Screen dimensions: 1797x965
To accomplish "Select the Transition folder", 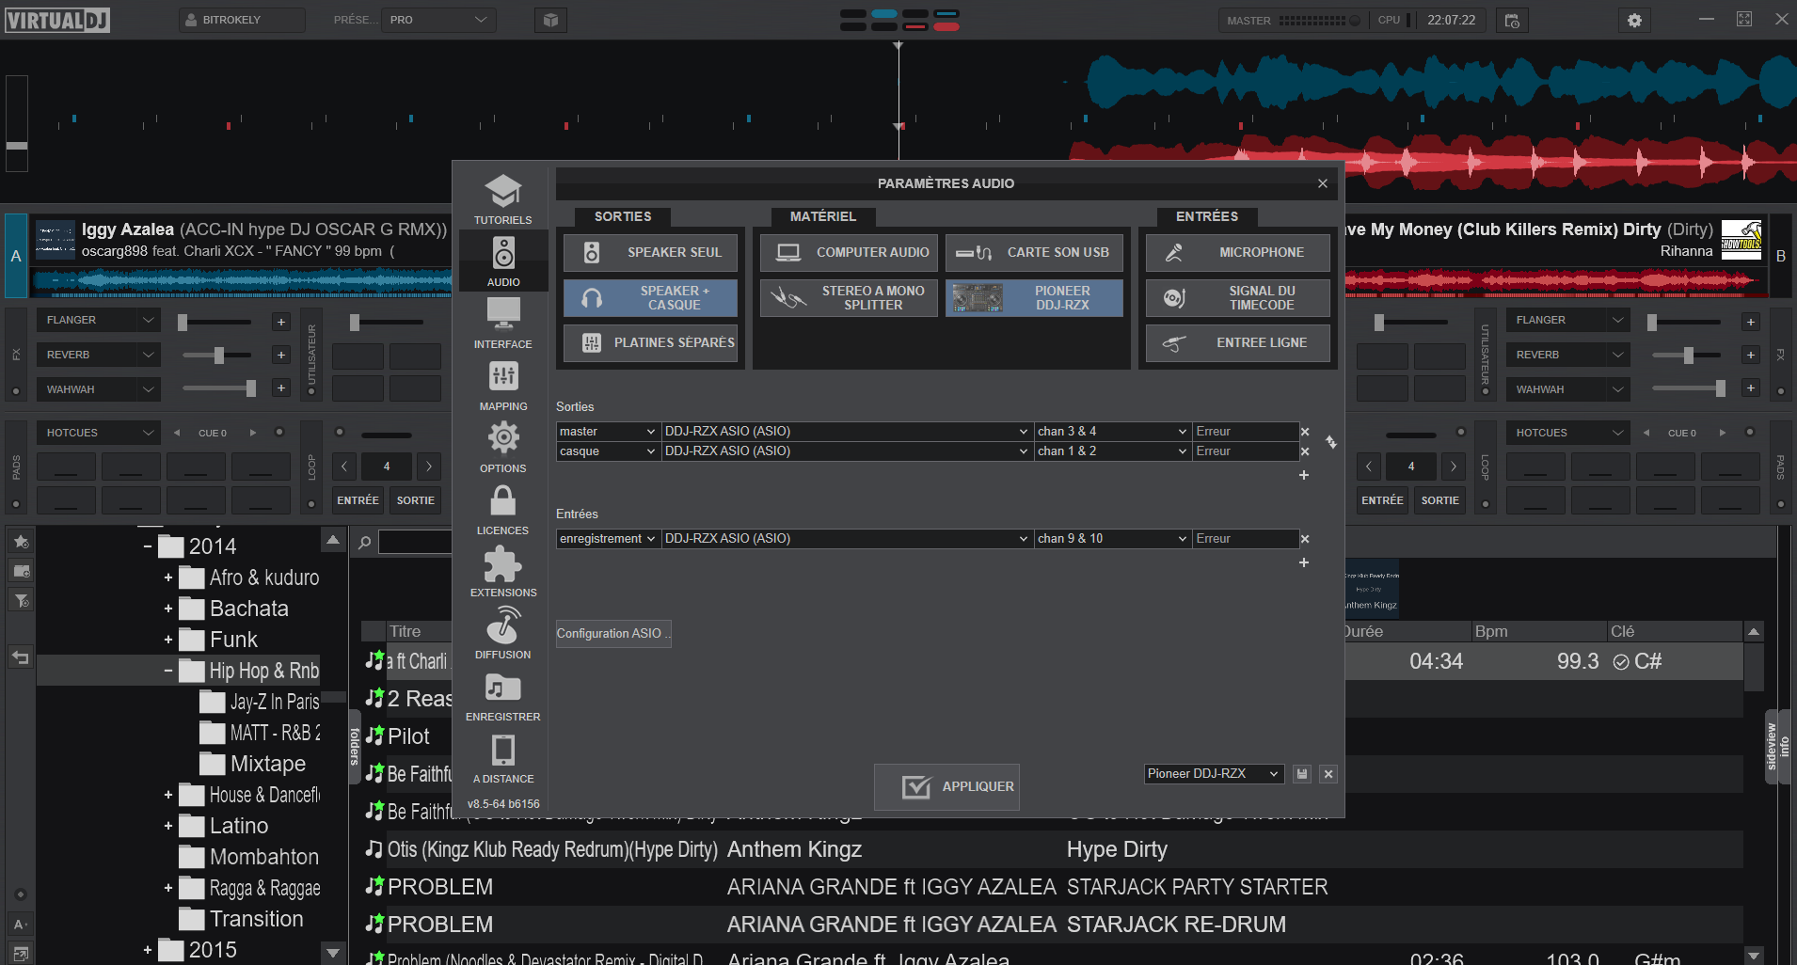I will tap(242, 919).
